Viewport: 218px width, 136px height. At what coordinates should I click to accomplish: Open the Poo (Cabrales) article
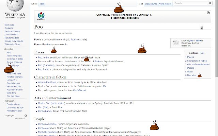pos(46,65)
